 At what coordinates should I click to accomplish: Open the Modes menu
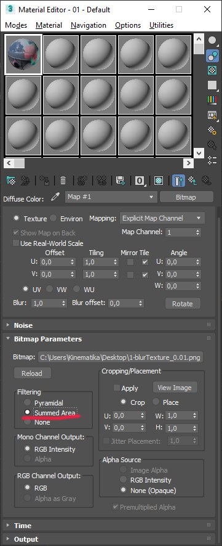tap(16, 25)
